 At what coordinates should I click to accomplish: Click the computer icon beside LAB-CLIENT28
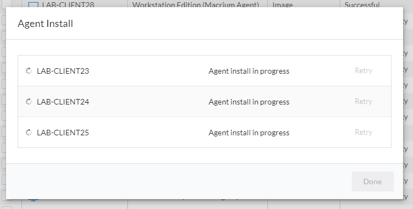click(x=33, y=5)
